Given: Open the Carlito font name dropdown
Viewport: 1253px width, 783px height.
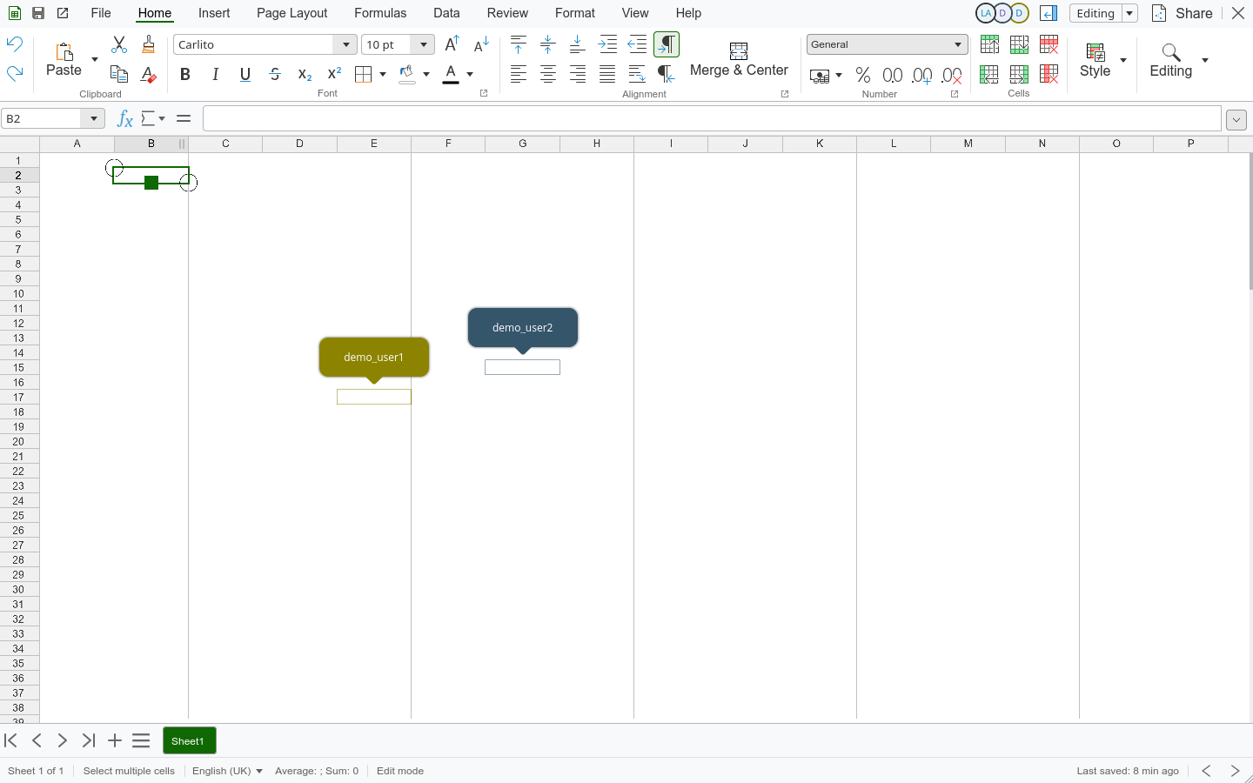Looking at the screenshot, I should click(x=346, y=44).
